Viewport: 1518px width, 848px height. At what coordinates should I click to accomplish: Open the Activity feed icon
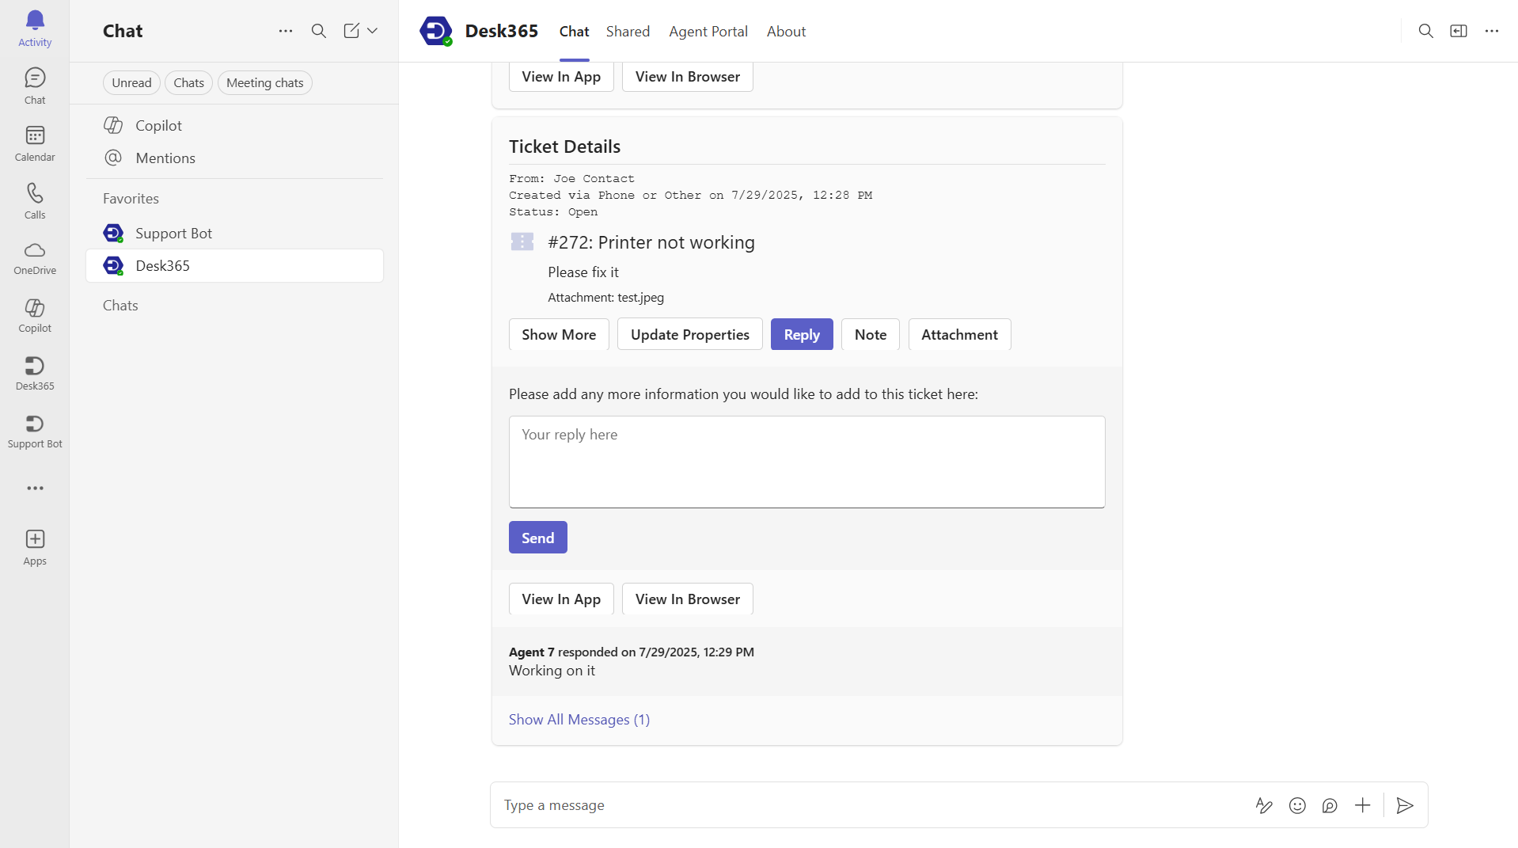[x=35, y=29]
